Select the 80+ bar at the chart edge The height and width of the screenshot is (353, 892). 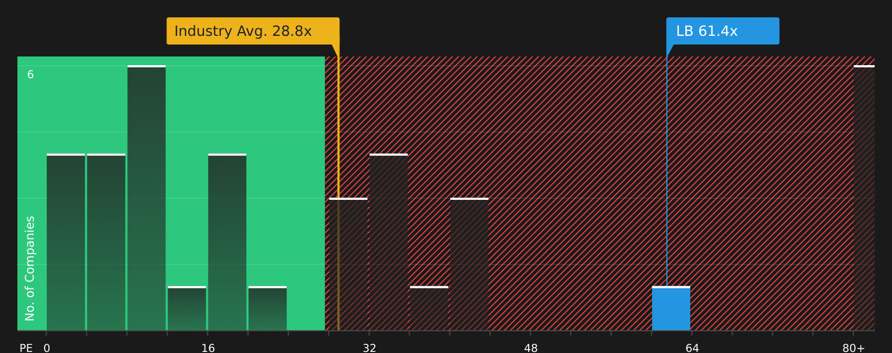point(864,198)
